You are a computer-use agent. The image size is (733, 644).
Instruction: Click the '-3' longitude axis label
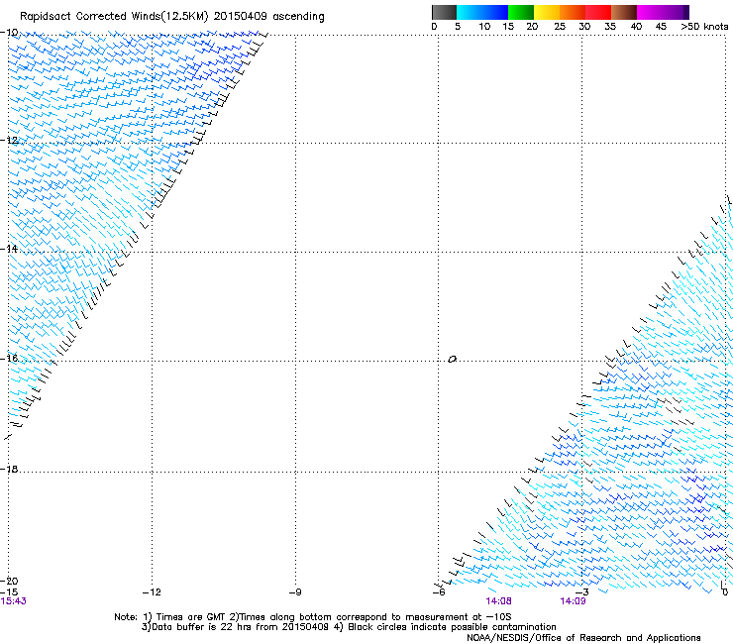582,592
